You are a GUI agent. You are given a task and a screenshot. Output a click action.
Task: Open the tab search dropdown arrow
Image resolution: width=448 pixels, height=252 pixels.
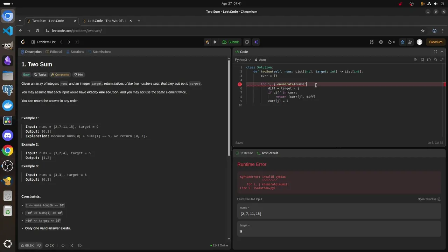coord(20,21)
